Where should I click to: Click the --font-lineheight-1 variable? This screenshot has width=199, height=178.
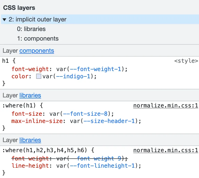coord(102,166)
